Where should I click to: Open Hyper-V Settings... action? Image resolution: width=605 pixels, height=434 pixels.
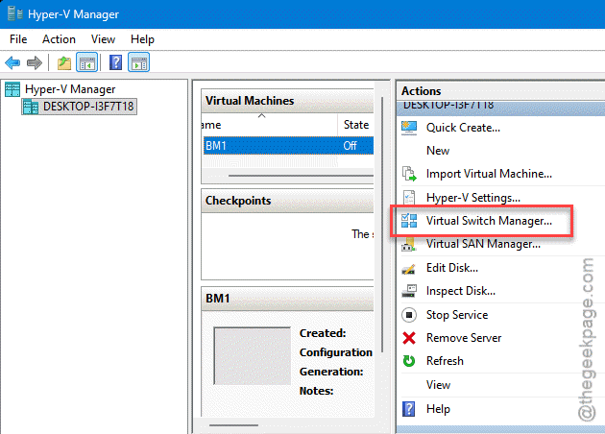[x=473, y=198]
